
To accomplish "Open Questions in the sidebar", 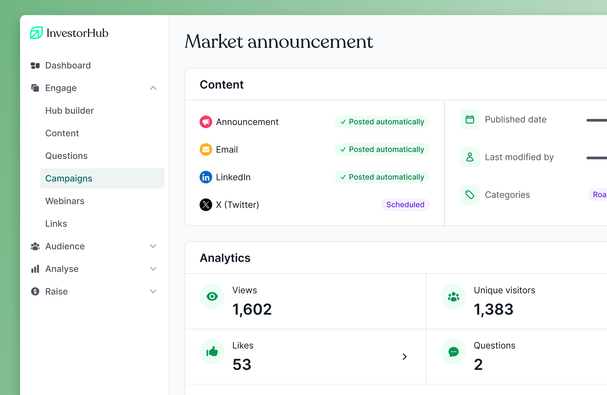I will (66, 156).
